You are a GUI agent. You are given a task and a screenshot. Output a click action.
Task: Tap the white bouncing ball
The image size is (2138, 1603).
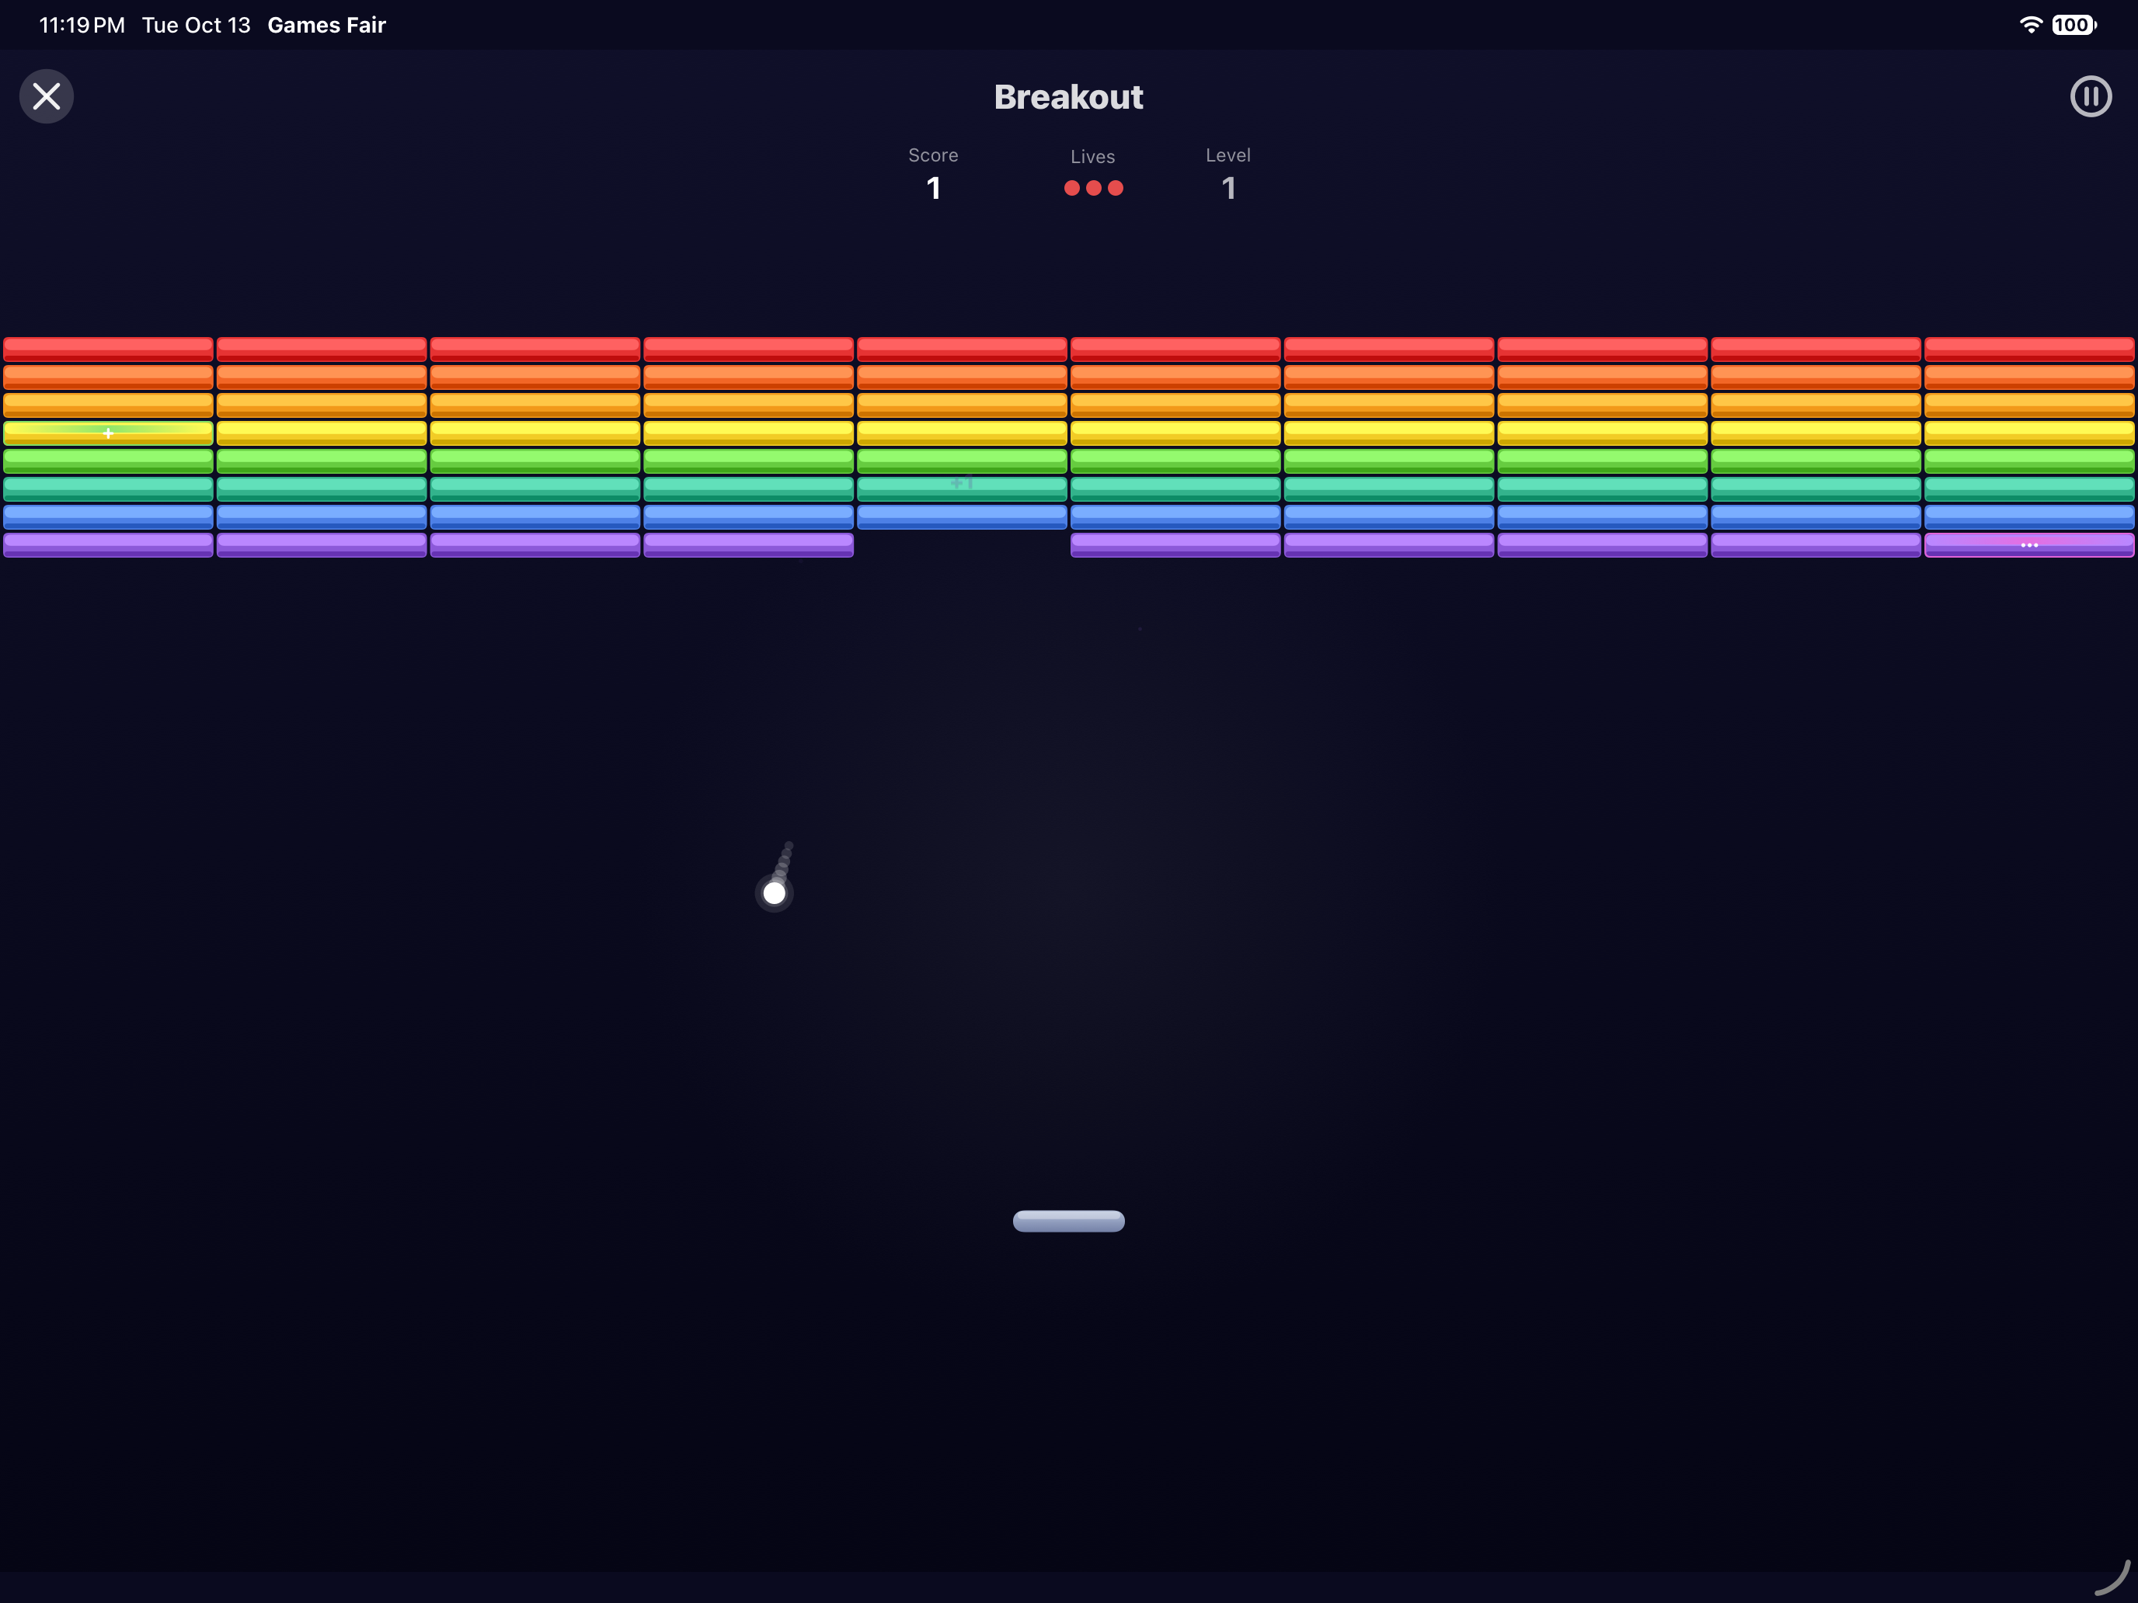775,893
